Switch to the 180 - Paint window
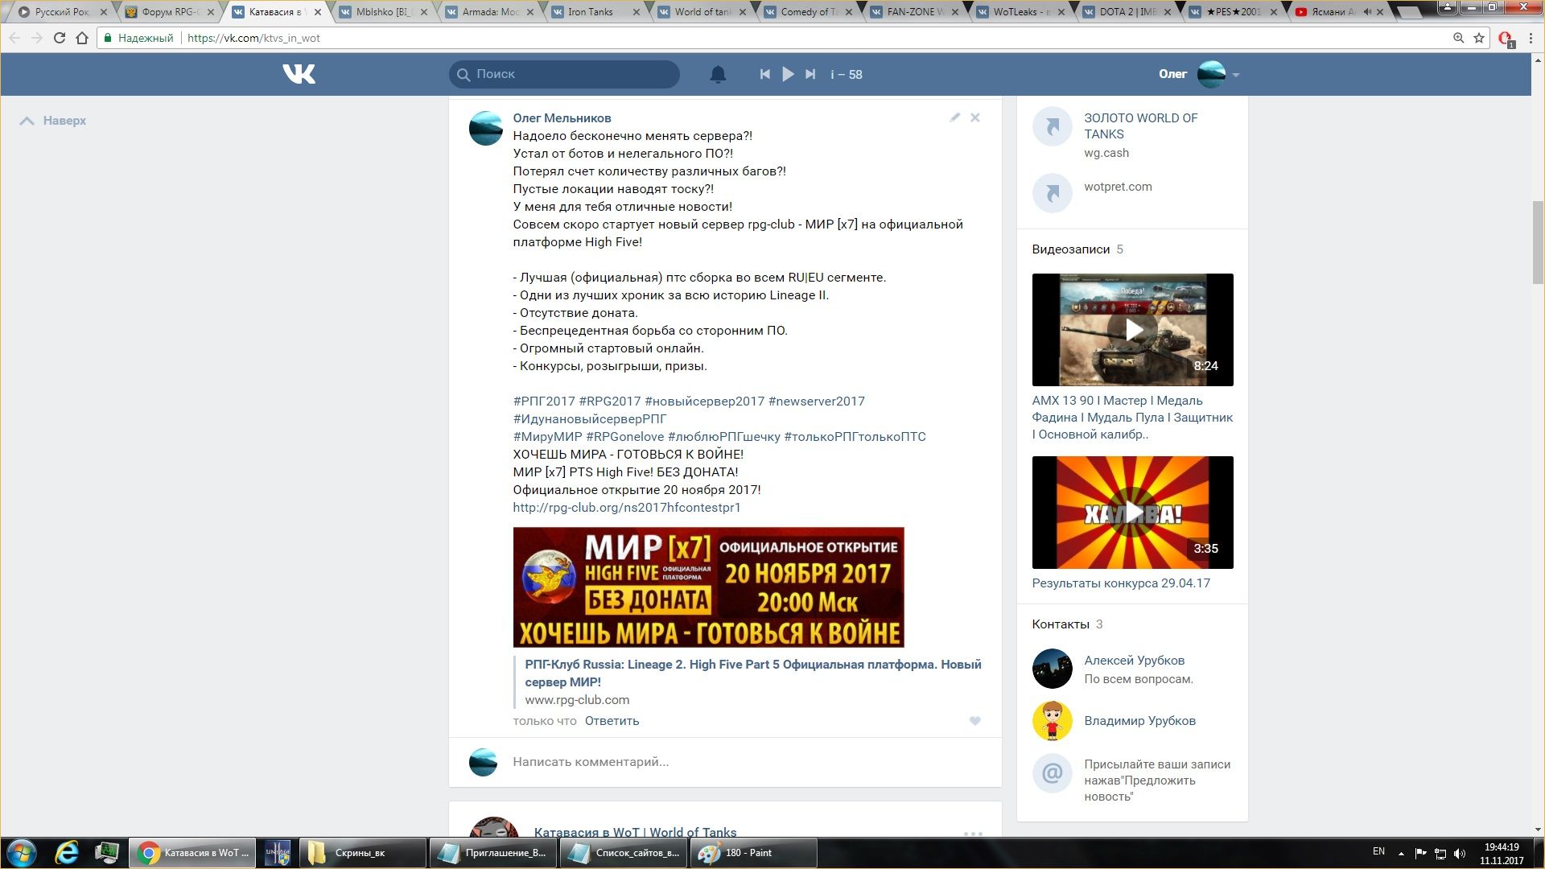Screen dimensions: 1545x869 [x=753, y=853]
